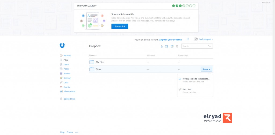Click the Photos icon in sidebar
The width and height of the screenshot is (275, 135).
61,74
